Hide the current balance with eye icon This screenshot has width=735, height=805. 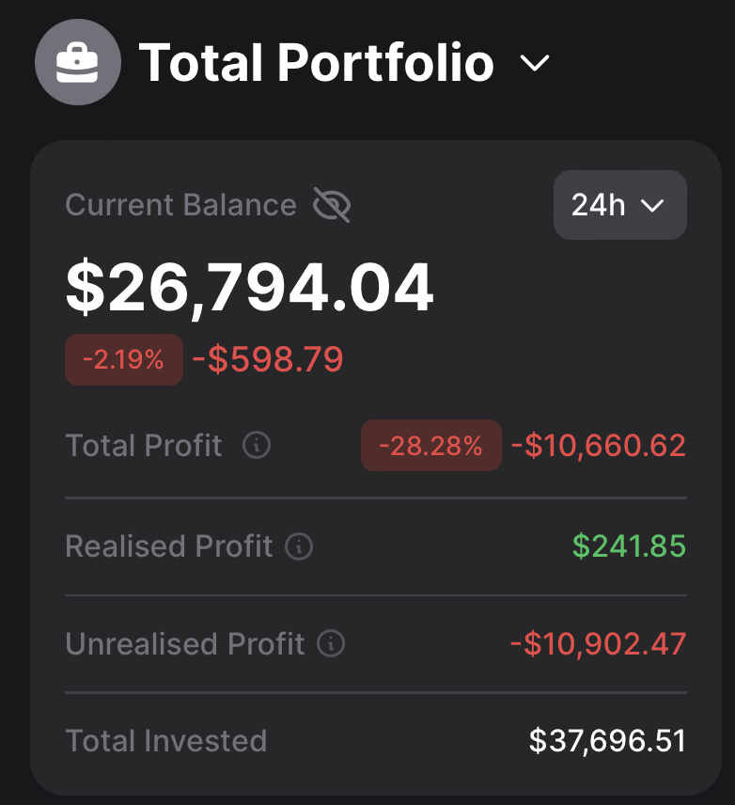(331, 205)
